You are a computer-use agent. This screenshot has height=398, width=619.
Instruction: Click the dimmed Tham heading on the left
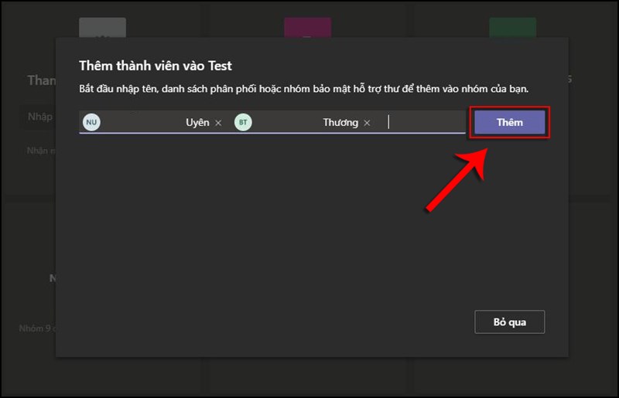tap(40, 80)
